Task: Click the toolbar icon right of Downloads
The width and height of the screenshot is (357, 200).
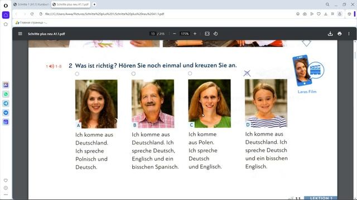Action: [x=332, y=14]
